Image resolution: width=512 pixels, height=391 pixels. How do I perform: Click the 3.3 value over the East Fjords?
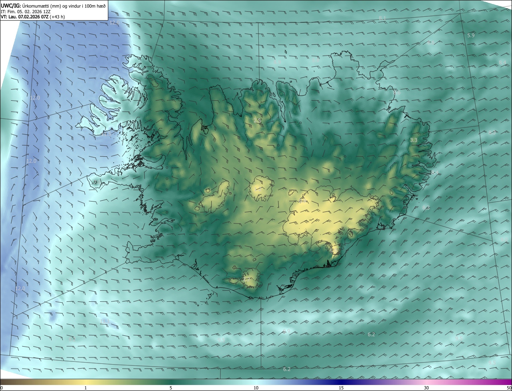coord(414,140)
